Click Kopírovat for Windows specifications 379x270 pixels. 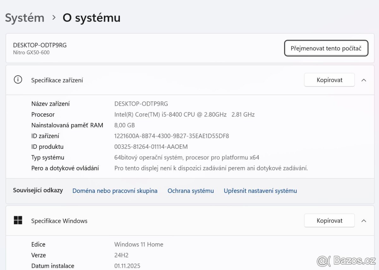329,220
